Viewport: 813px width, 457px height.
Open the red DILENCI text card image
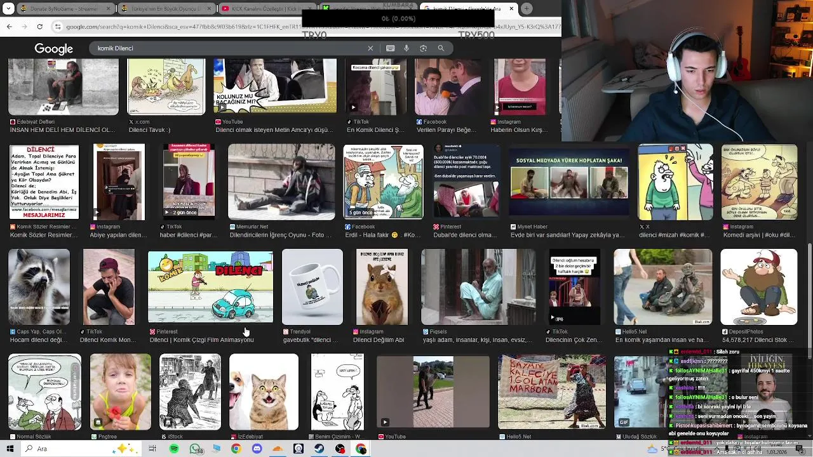44,182
